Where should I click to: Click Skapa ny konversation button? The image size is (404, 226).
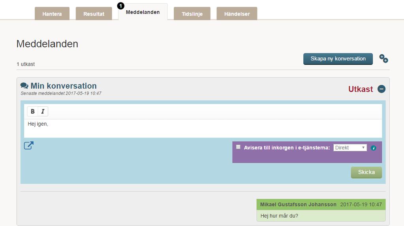point(338,59)
